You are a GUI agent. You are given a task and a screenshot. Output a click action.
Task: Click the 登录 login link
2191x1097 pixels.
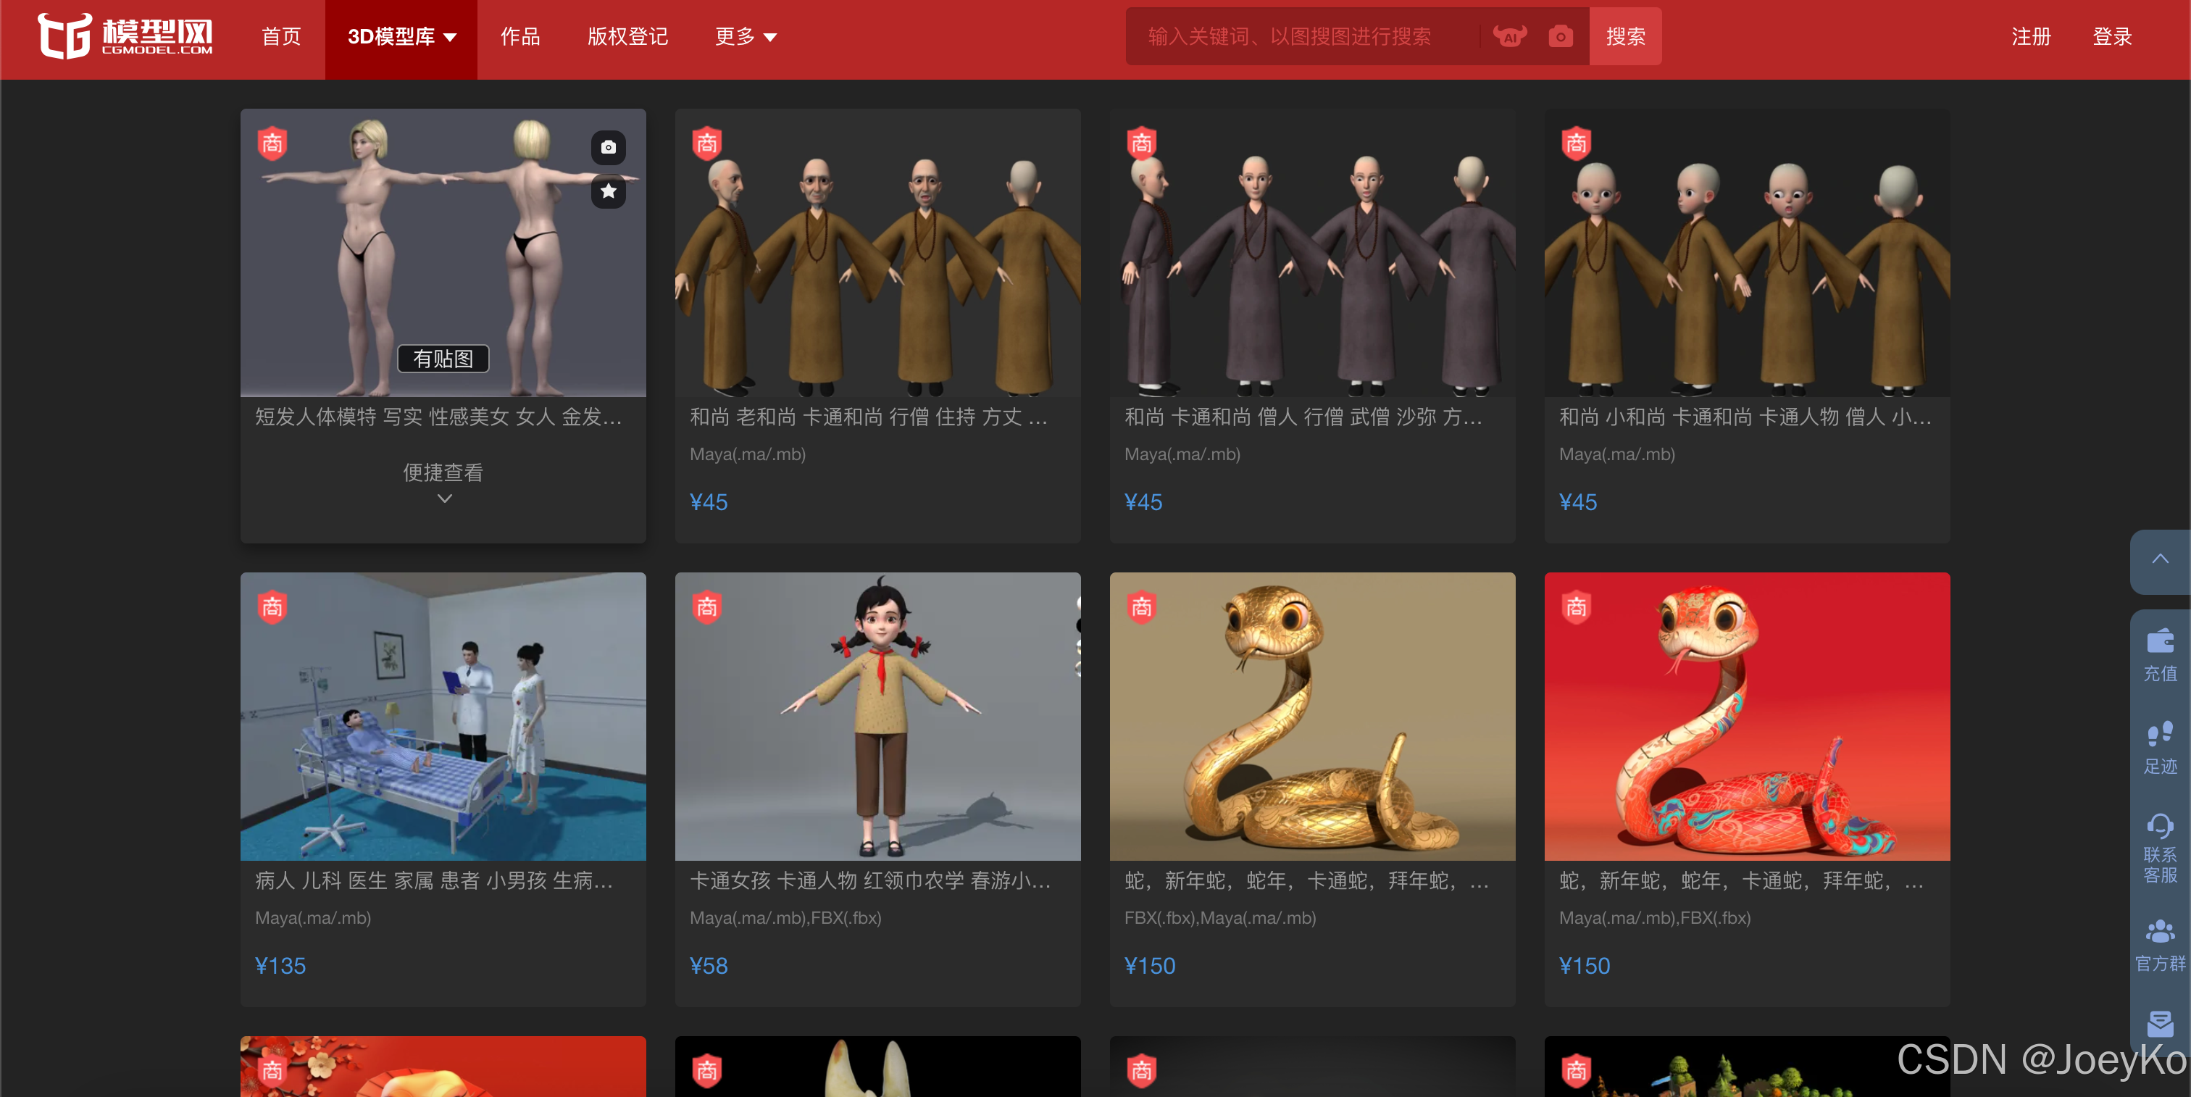[2112, 36]
